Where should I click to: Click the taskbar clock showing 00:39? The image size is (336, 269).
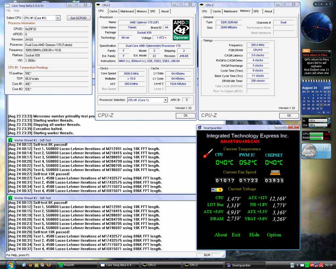(329, 265)
